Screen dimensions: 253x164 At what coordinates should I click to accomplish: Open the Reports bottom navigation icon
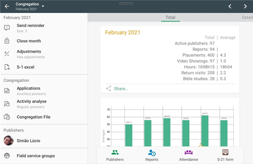click(152, 153)
